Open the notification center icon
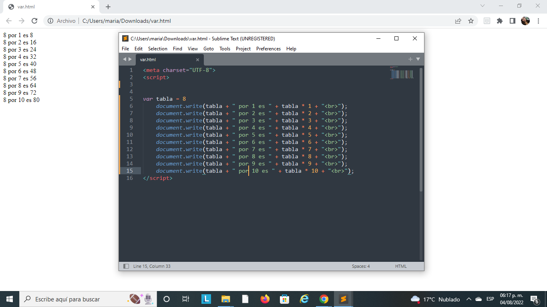 point(535,299)
